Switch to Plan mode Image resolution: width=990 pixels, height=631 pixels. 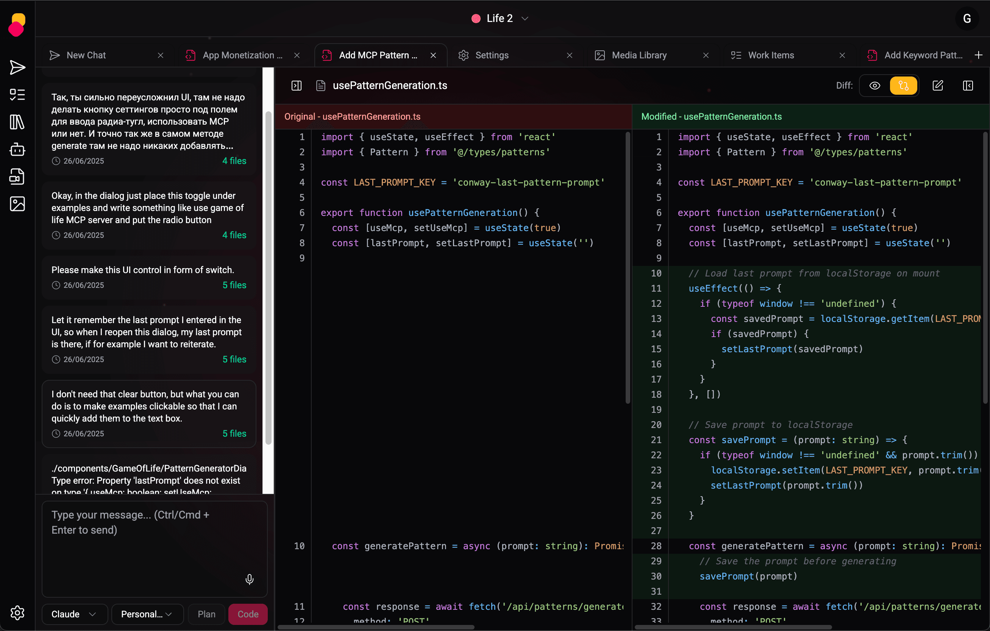coord(206,614)
